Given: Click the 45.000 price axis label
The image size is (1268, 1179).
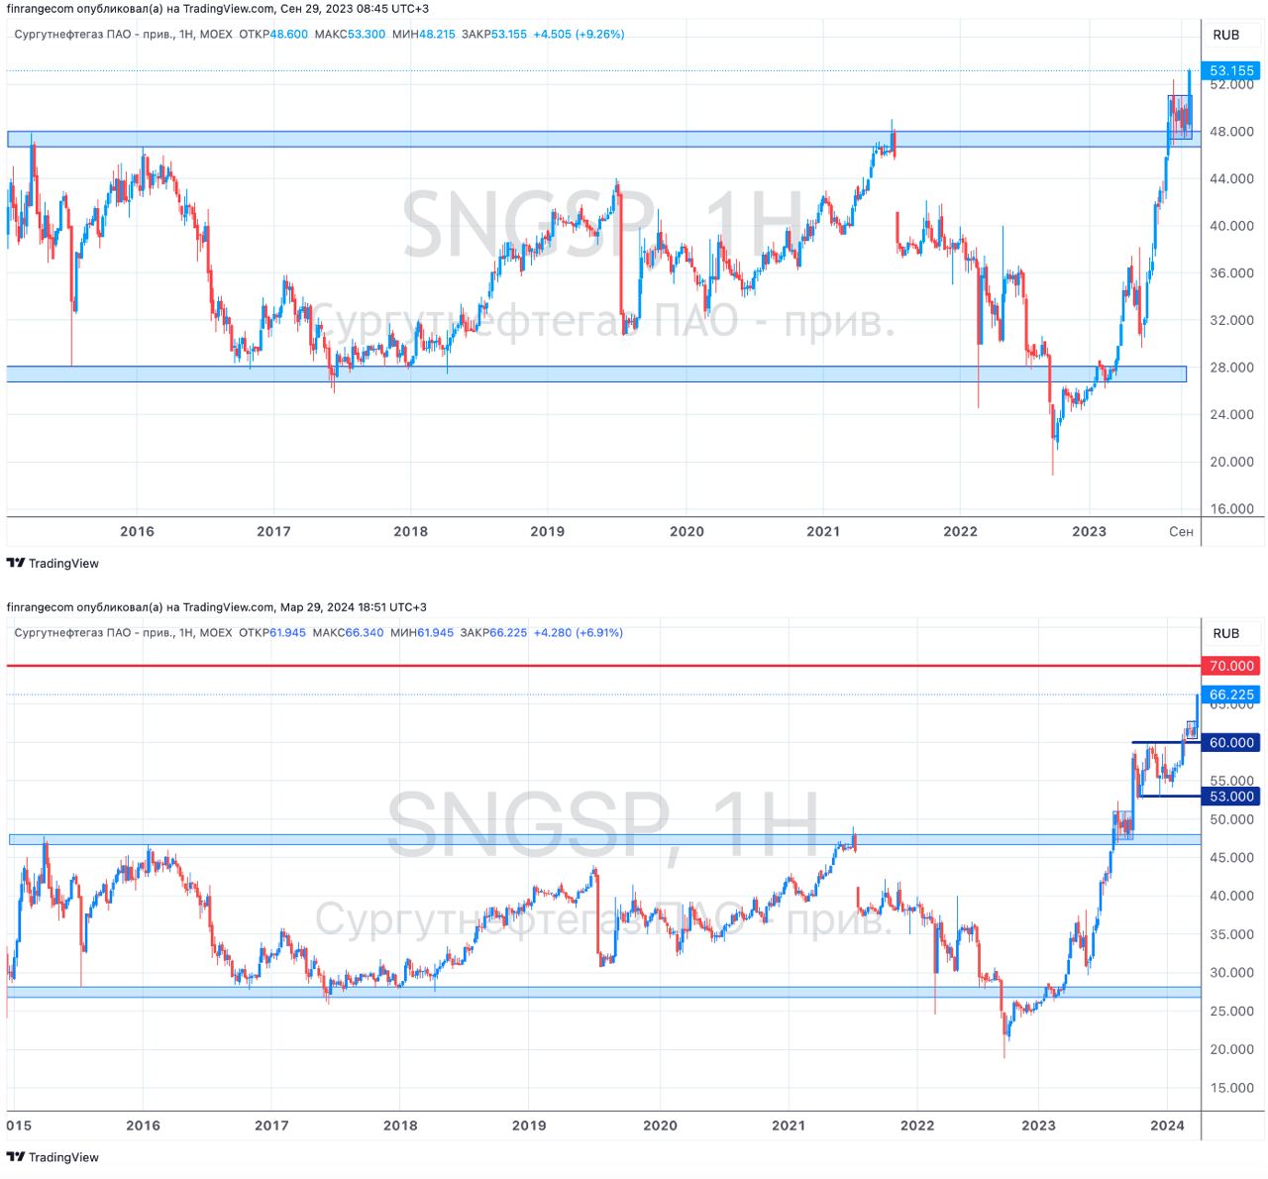Looking at the screenshot, I should [x=1231, y=858].
